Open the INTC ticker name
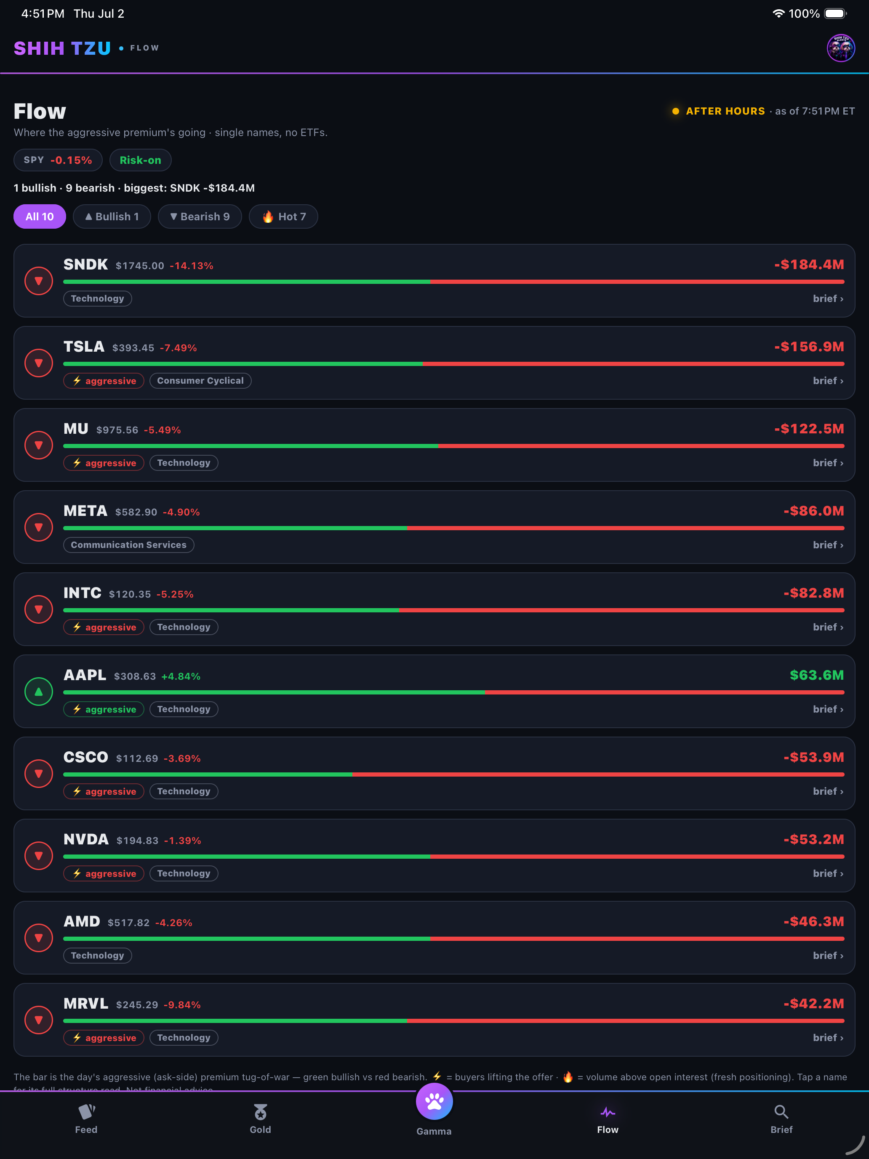869x1159 pixels. coord(82,593)
